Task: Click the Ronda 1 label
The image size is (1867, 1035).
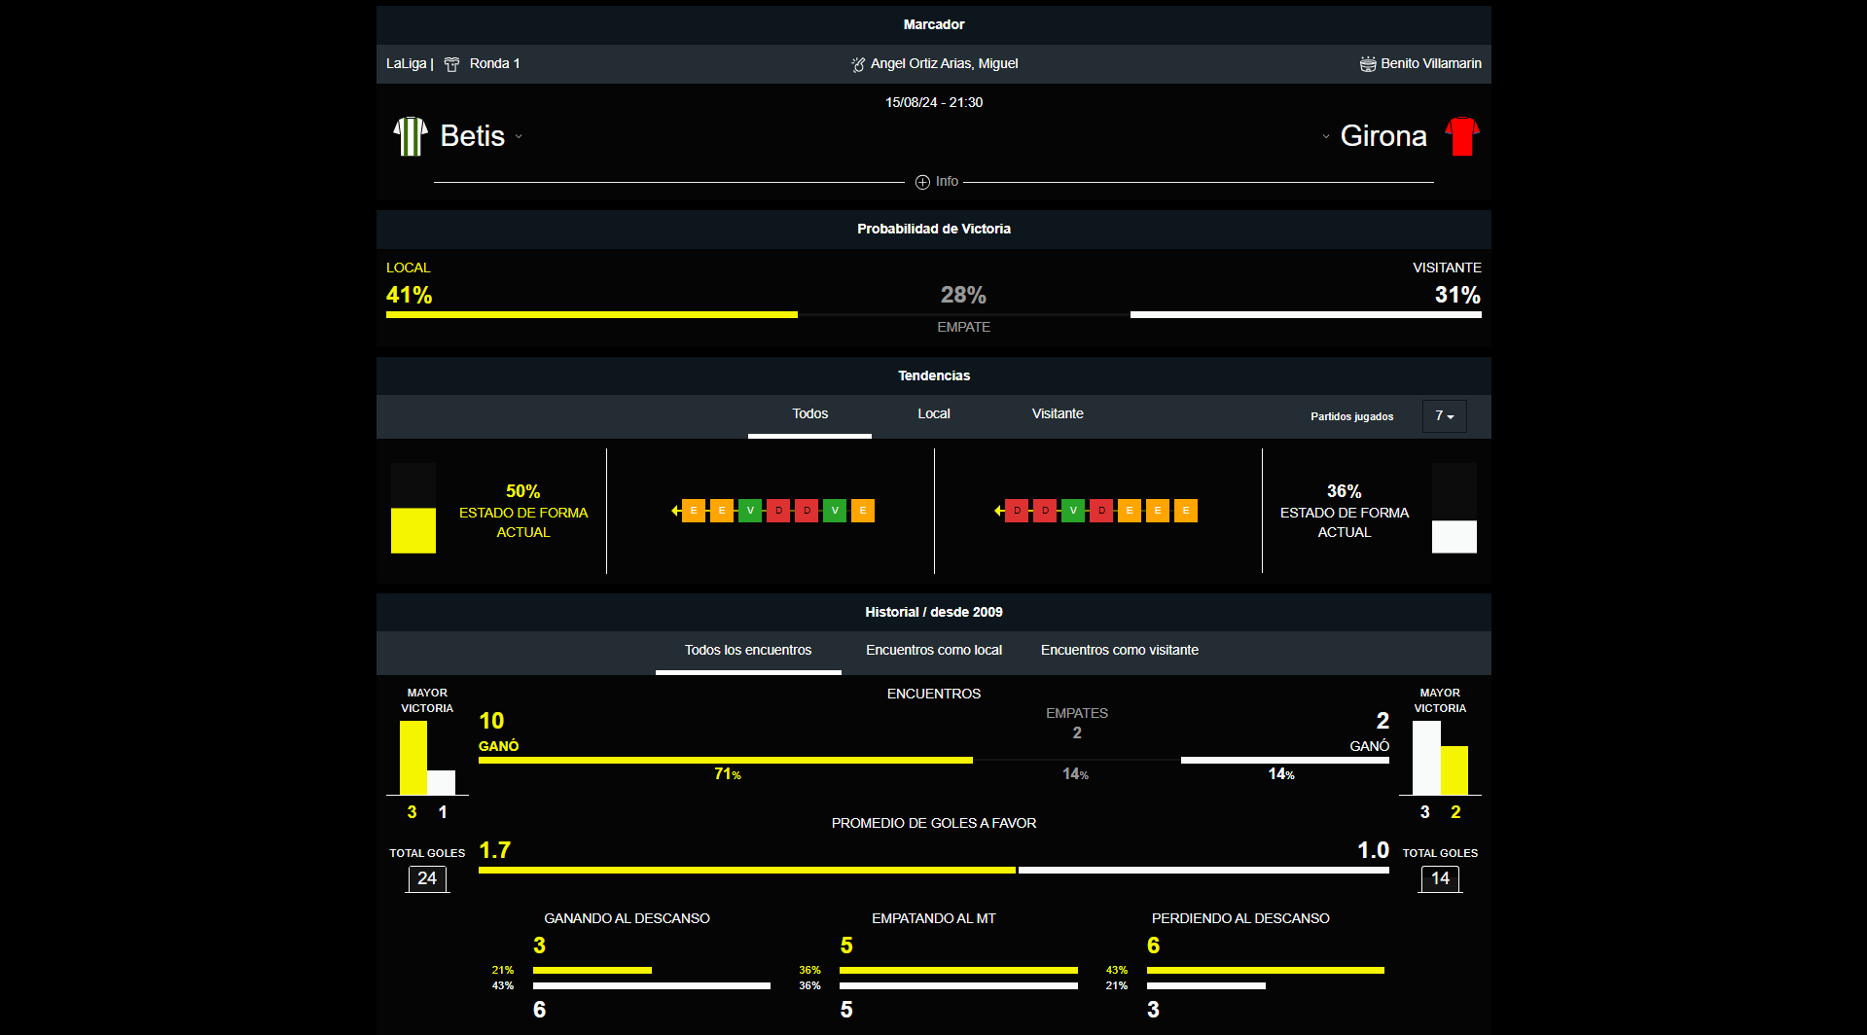Action: [494, 64]
